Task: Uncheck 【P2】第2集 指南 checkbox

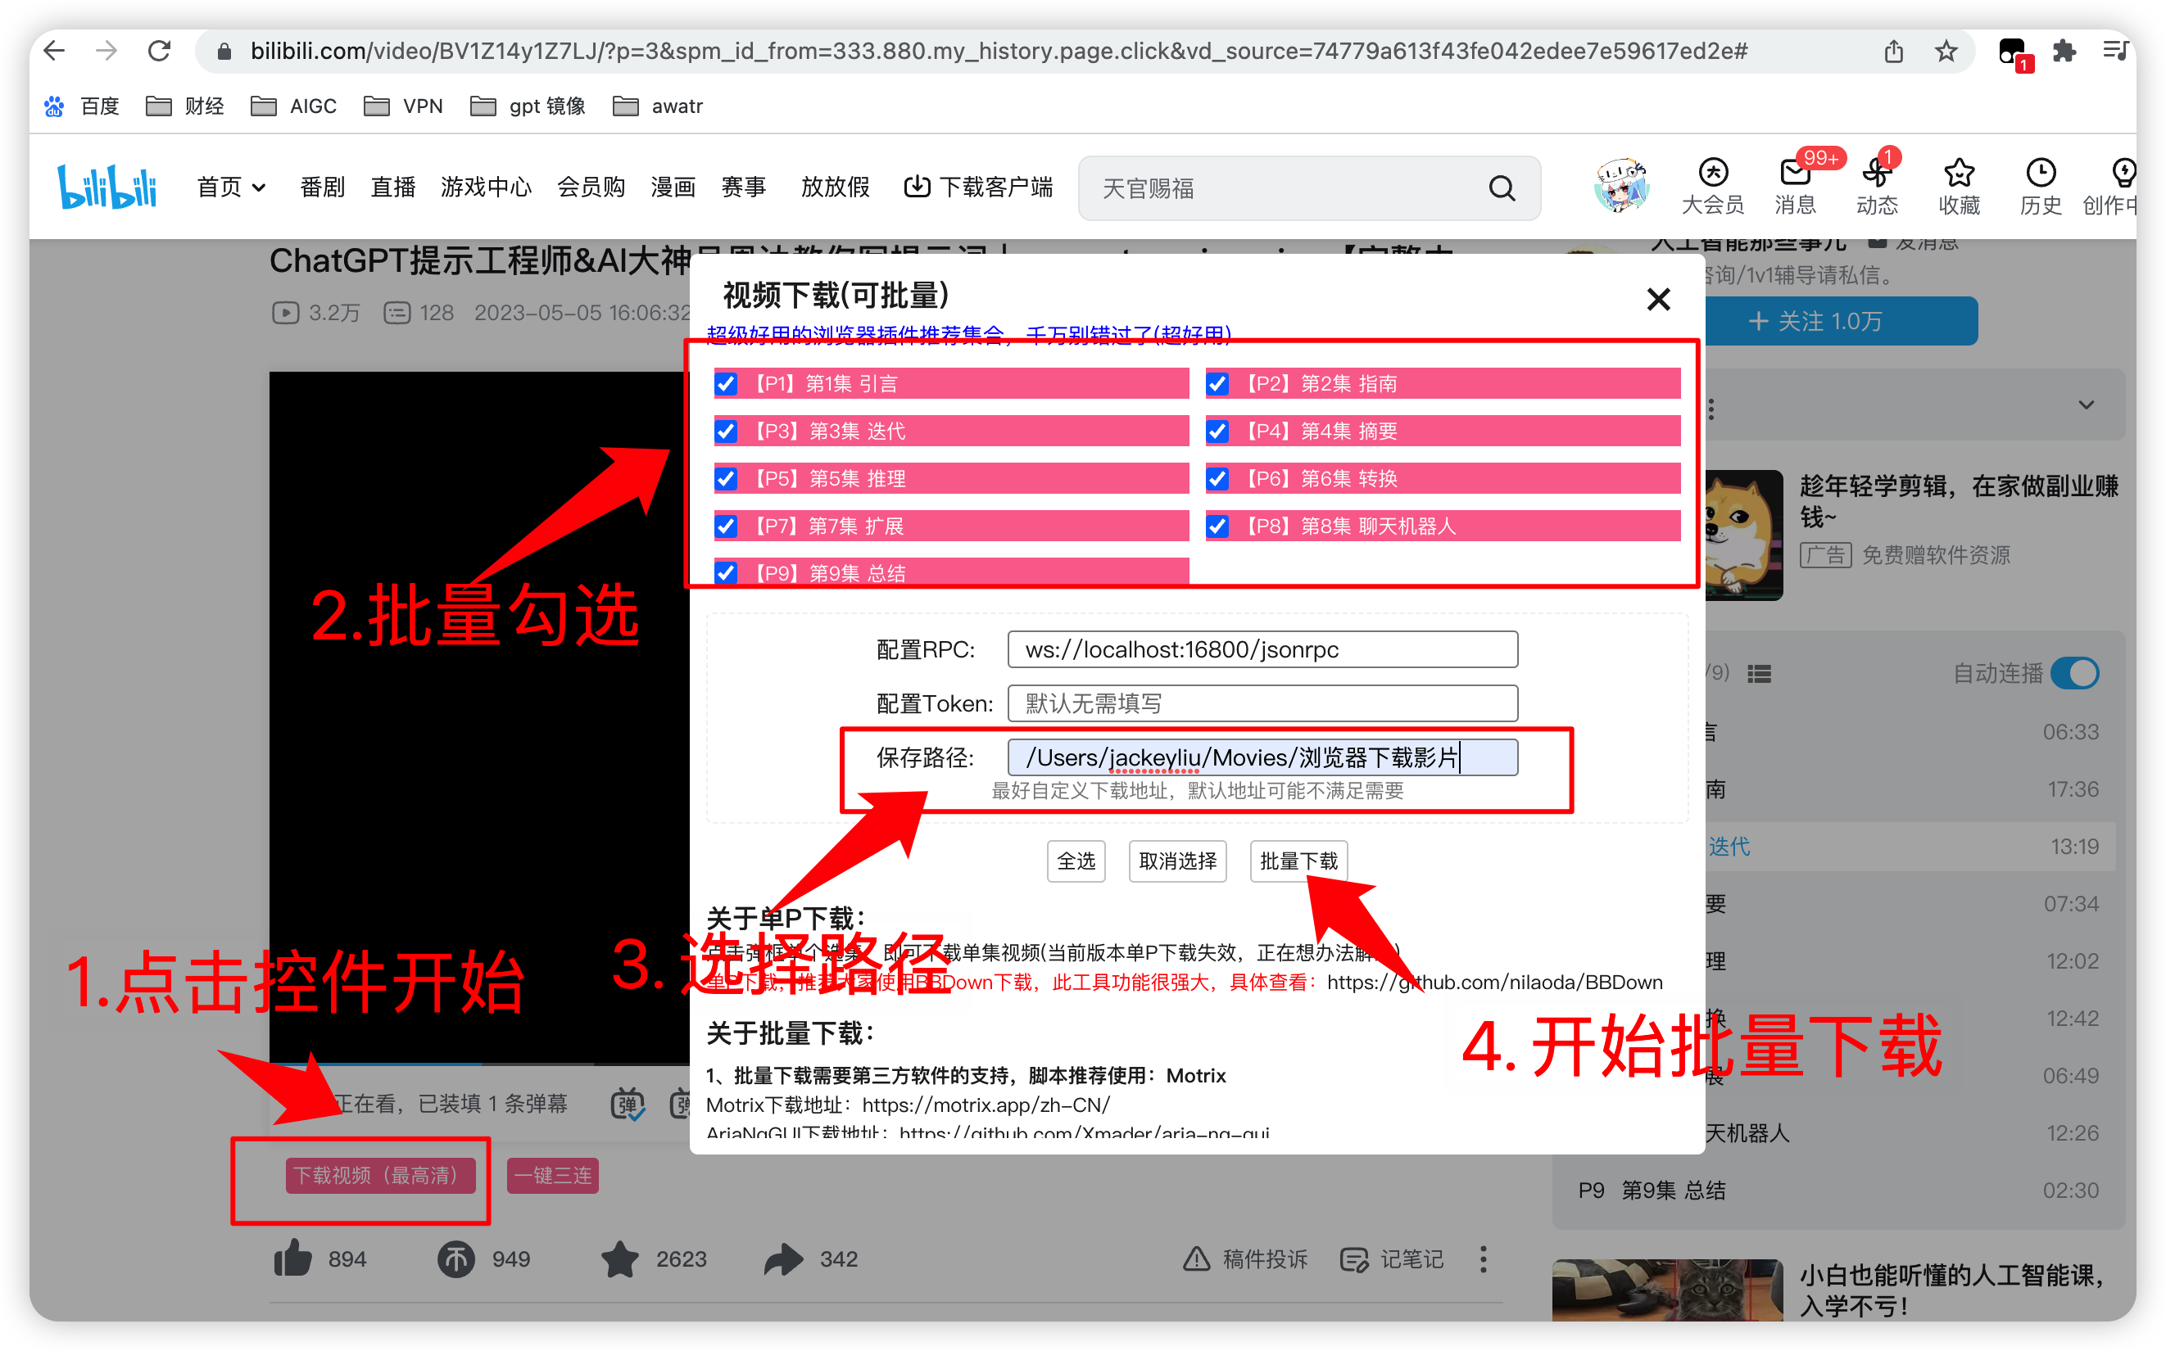Action: [x=1217, y=383]
